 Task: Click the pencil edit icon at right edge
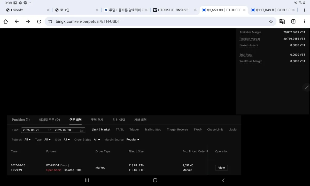[x=307, y=88]
